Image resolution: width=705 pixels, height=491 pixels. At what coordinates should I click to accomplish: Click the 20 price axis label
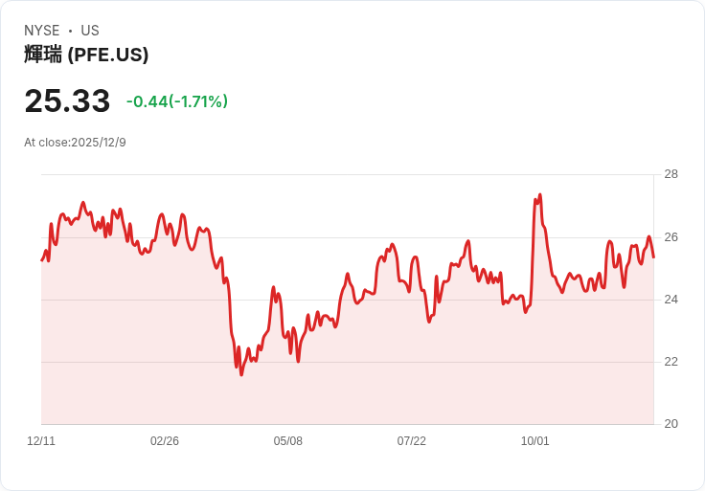[671, 424]
